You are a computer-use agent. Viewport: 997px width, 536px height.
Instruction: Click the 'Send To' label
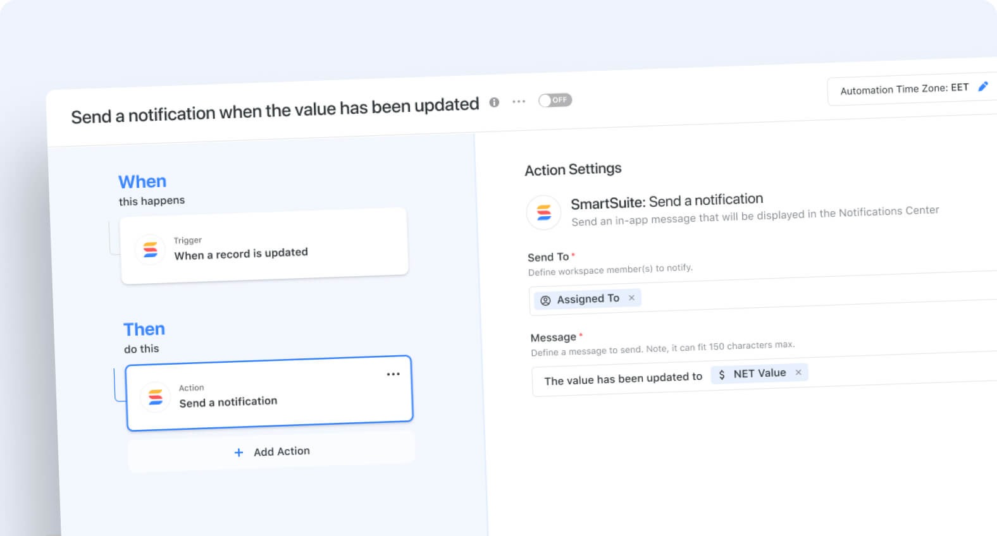click(548, 257)
